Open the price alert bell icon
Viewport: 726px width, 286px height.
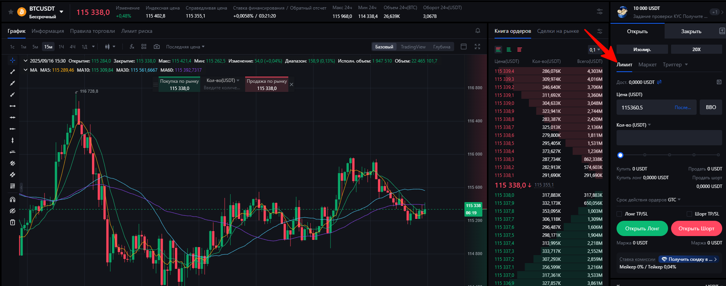[x=478, y=31]
